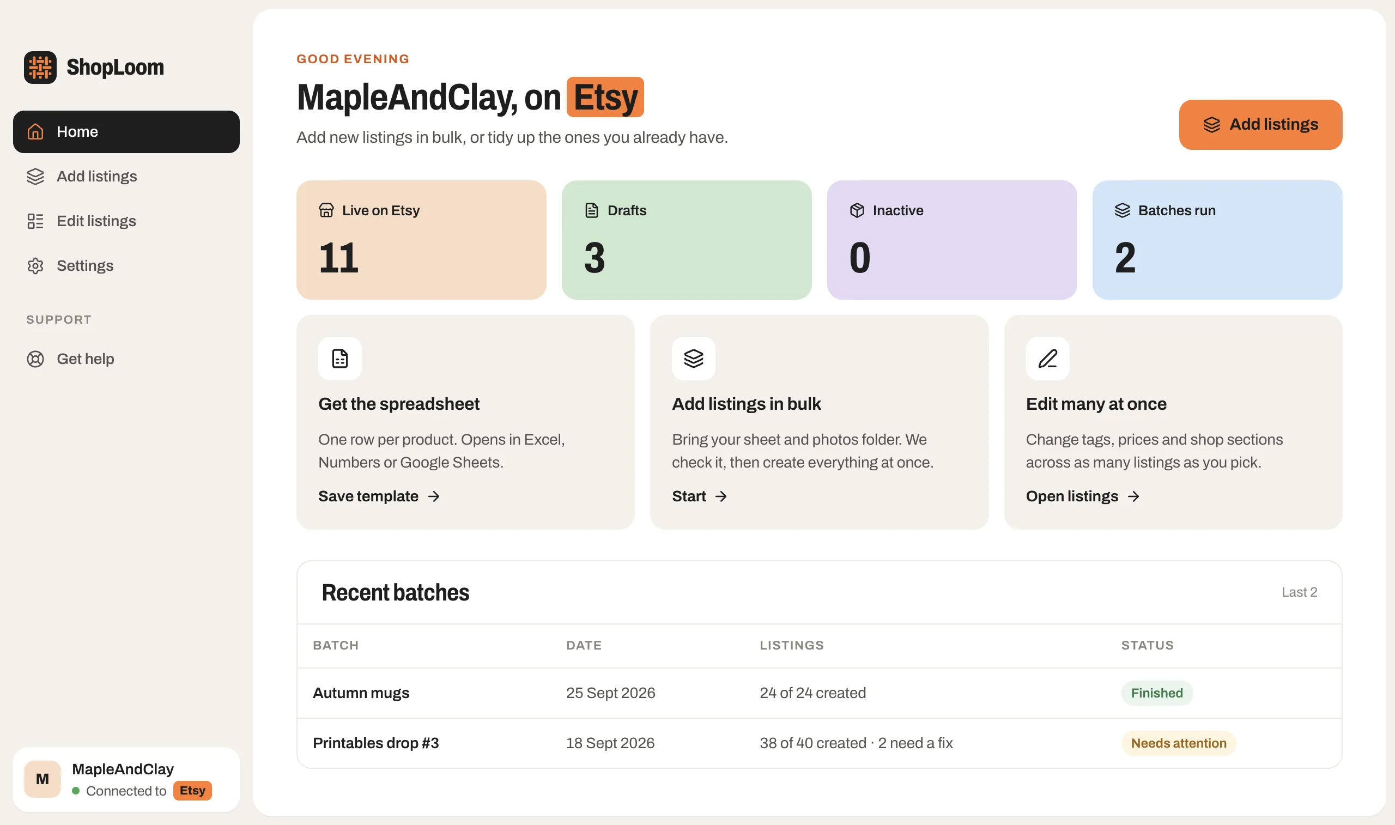
Task: Open the Inactive stat card showing 0
Action: [952, 240]
